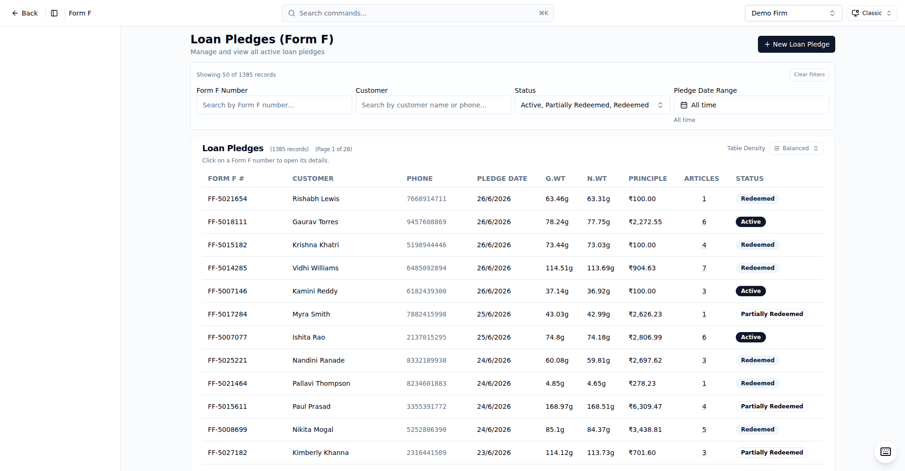Open Form F number FF-5021654
The width and height of the screenshot is (905, 471).
click(227, 199)
